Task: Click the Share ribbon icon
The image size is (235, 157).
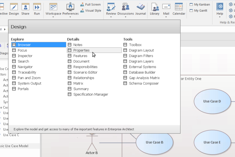Action: 25,9
